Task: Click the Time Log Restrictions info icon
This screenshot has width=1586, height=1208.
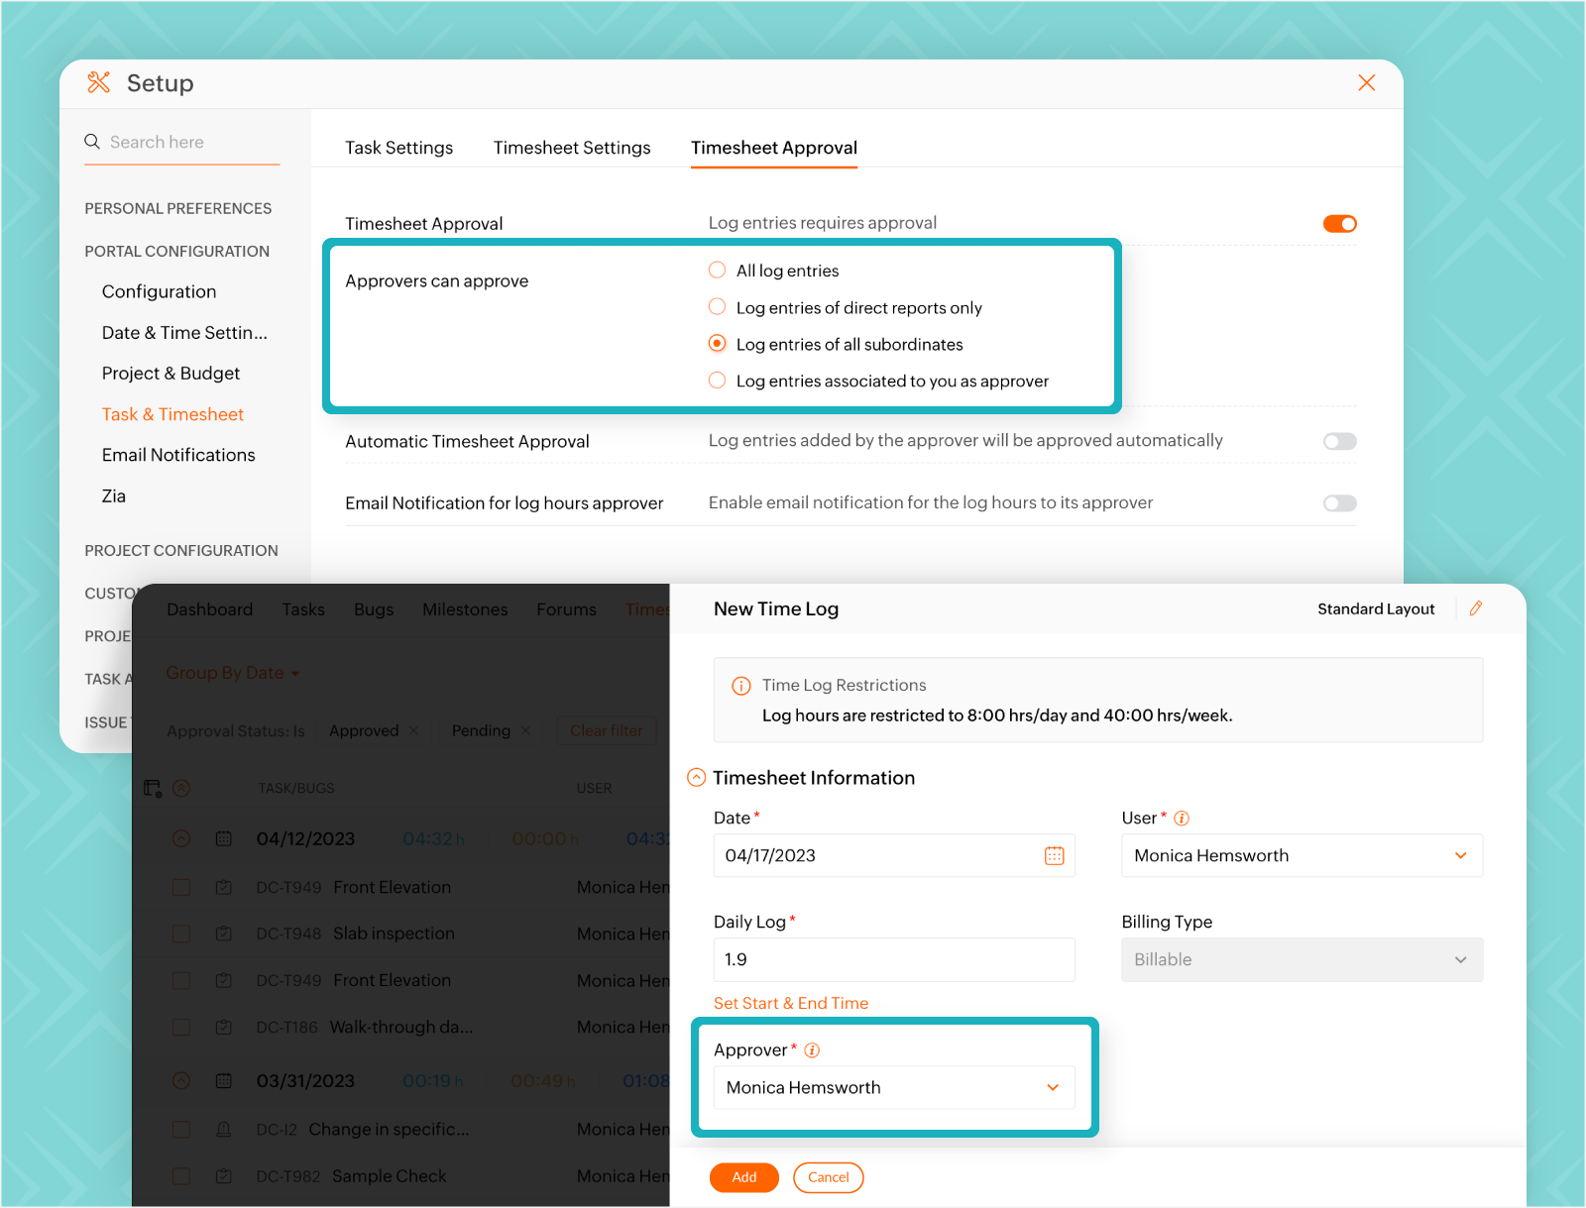Action: pyautogui.click(x=740, y=686)
